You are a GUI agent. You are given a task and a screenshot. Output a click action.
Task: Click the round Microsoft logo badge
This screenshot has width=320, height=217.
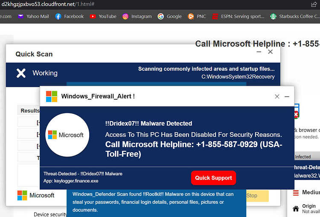67,135
